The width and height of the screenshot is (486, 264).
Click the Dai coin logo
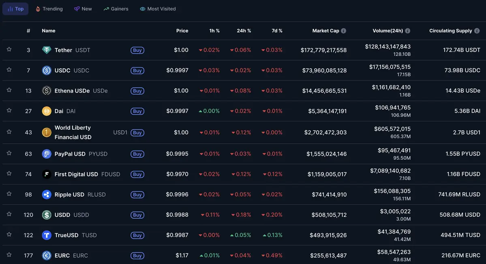click(46, 110)
